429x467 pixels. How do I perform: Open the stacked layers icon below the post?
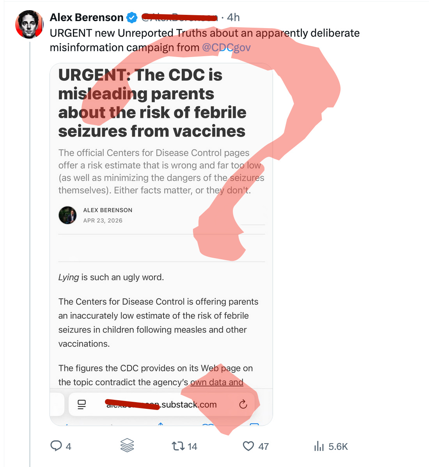click(128, 446)
